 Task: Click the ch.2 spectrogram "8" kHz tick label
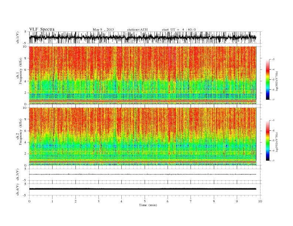click(26, 119)
